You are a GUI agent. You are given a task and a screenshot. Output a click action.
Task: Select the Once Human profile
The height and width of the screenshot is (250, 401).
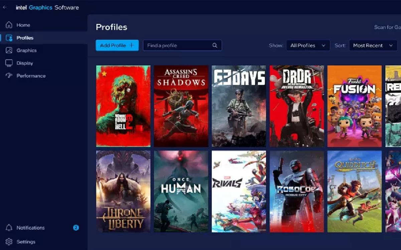pyautogui.click(x=181, y=191)
